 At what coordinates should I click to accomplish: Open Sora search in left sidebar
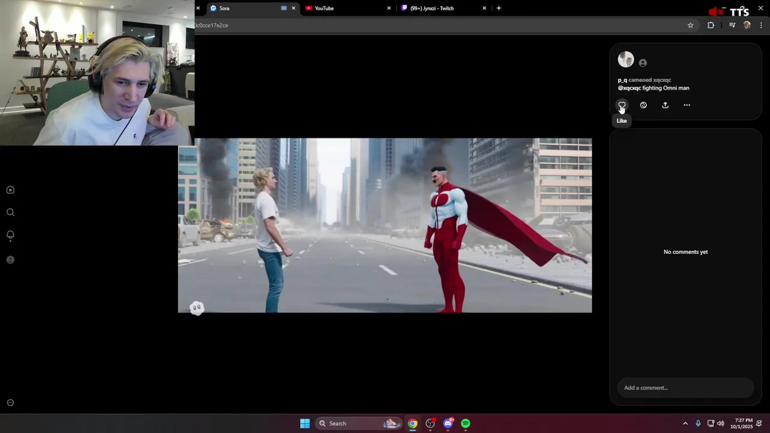point(10,212)
